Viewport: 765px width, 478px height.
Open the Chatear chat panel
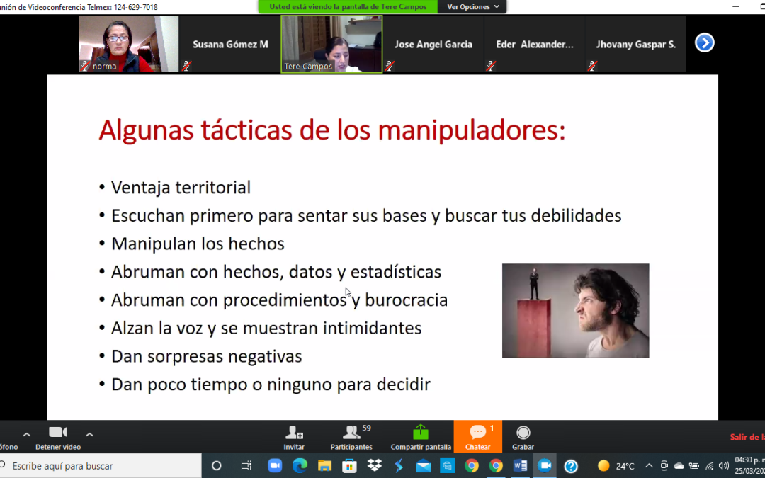pyautogui.click(x=477, y=437)
